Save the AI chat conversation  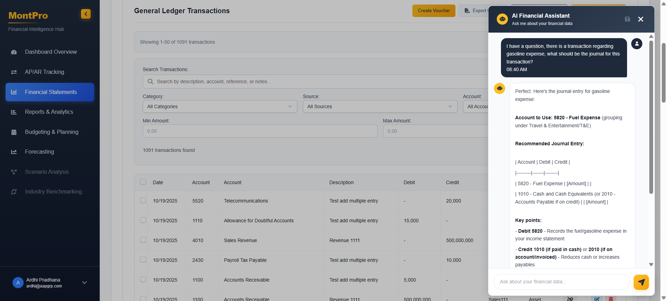pos(627,19)
